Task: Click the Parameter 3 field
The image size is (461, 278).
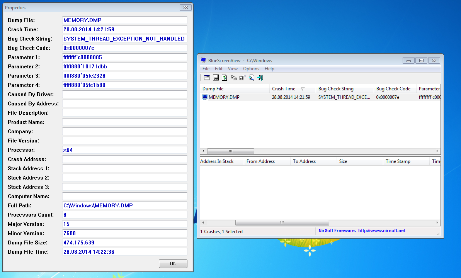Action: (125, 76)
